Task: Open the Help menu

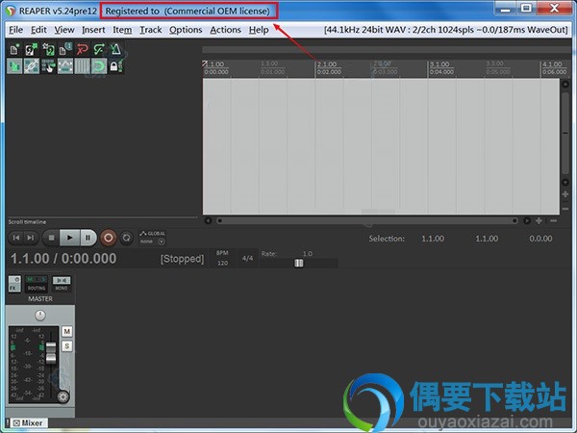Action: point(259,30)
